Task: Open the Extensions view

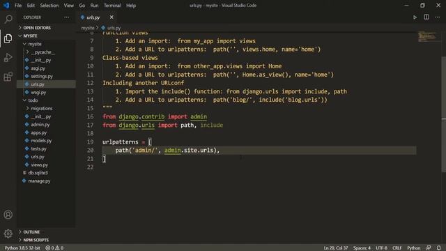Action: tap(8, 77)
